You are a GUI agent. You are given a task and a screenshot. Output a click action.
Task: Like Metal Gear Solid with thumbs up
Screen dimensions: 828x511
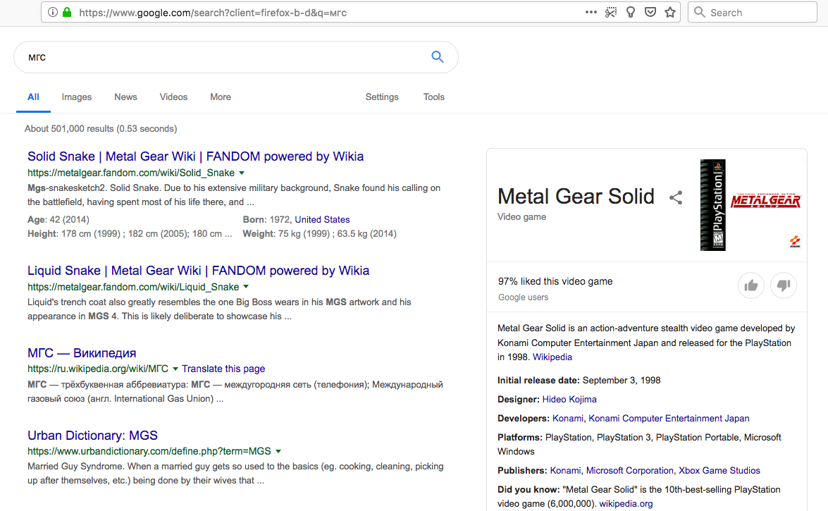tap(751, 285)
